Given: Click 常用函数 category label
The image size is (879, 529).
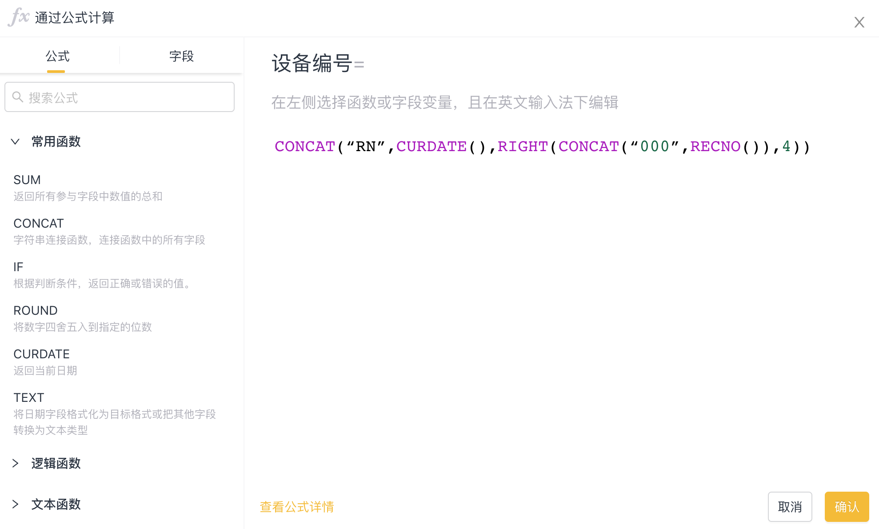Looking at the screenshot, I should 56,142.
